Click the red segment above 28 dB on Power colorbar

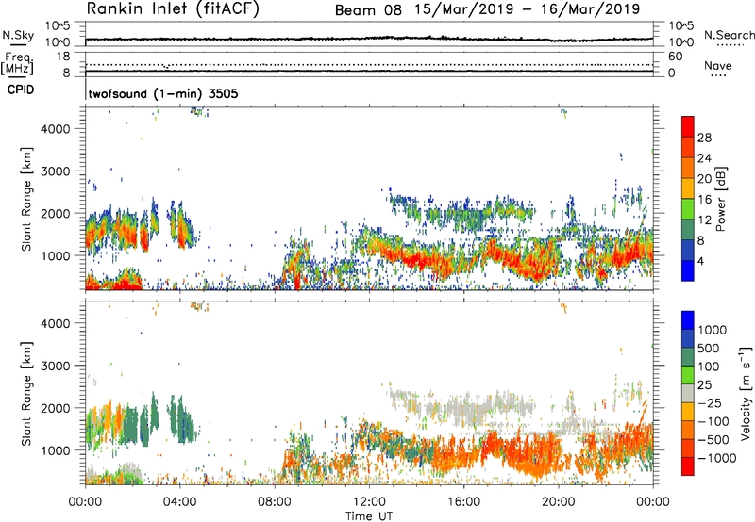click(688, 126)
